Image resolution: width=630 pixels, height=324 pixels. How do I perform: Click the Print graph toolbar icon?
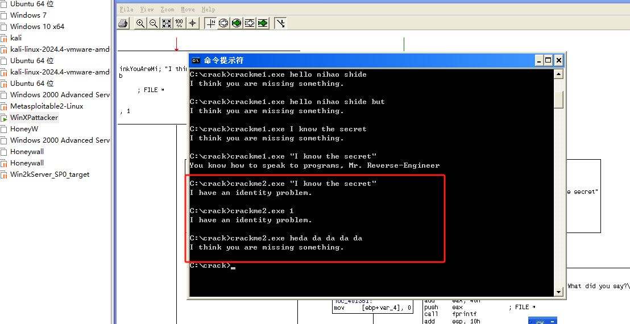coord(123,23)
